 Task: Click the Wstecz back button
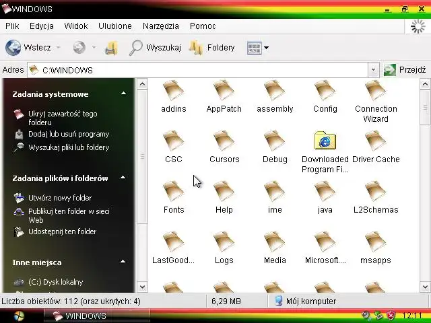tap(28, 48)
